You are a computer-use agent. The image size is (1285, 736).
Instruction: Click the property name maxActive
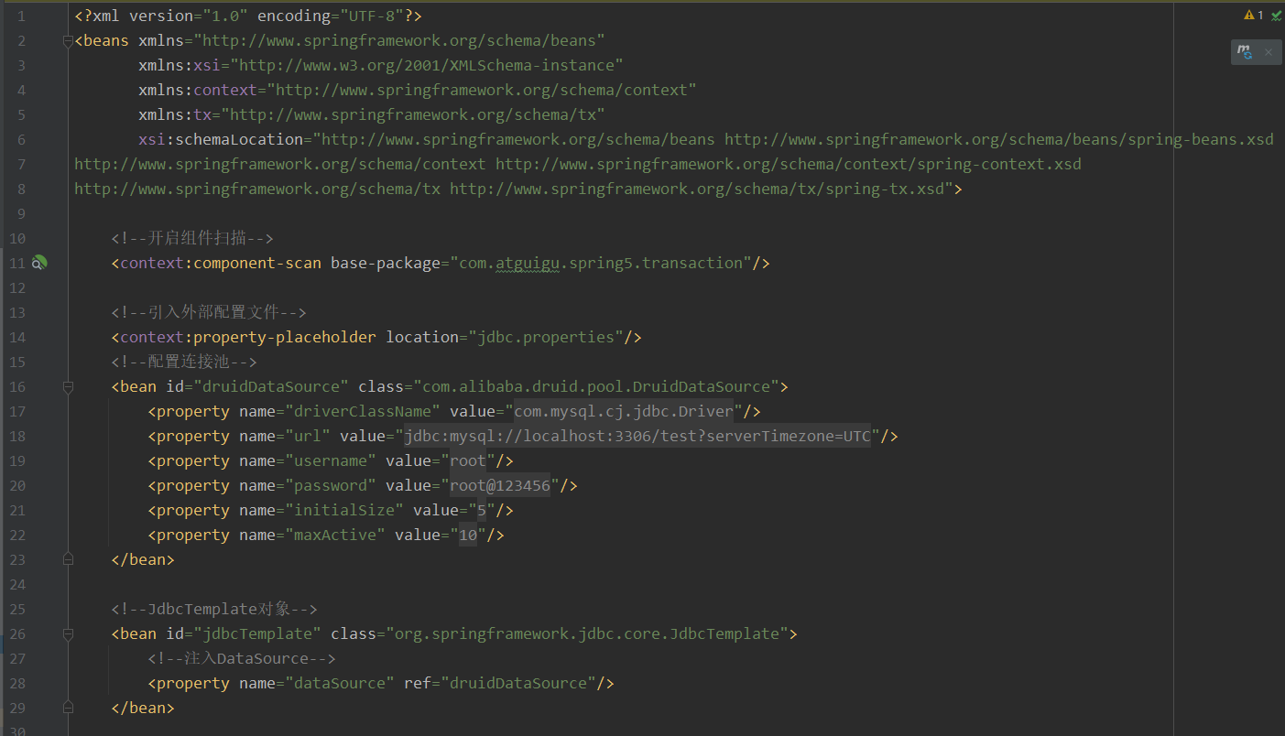pos(335,535)
